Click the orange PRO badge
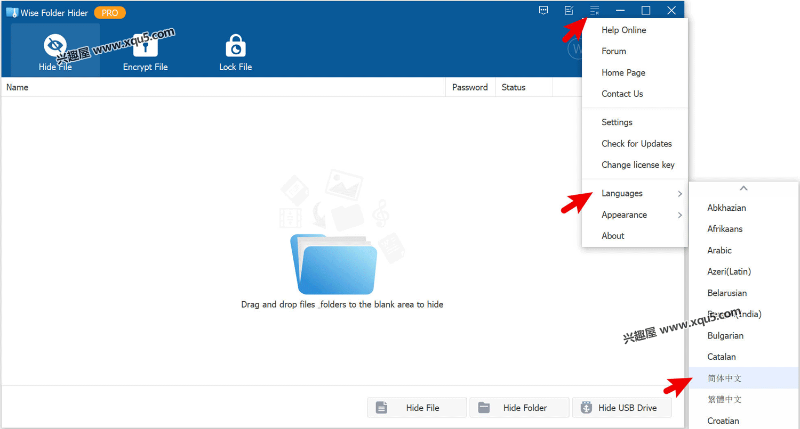This screenshot has width=800, height=429. click(110, 13)
